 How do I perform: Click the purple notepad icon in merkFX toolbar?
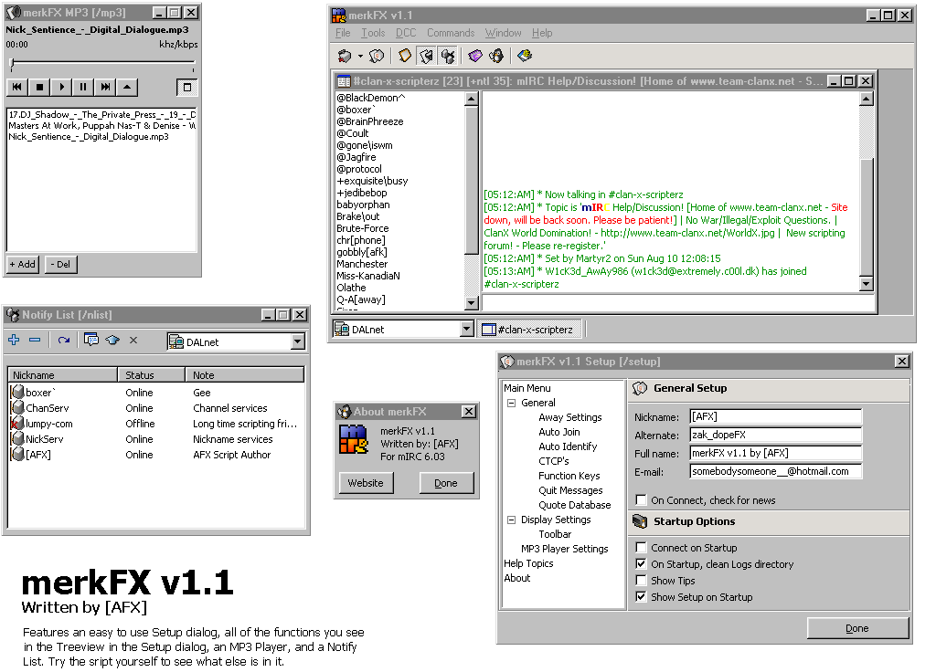[x=475, y=56]
